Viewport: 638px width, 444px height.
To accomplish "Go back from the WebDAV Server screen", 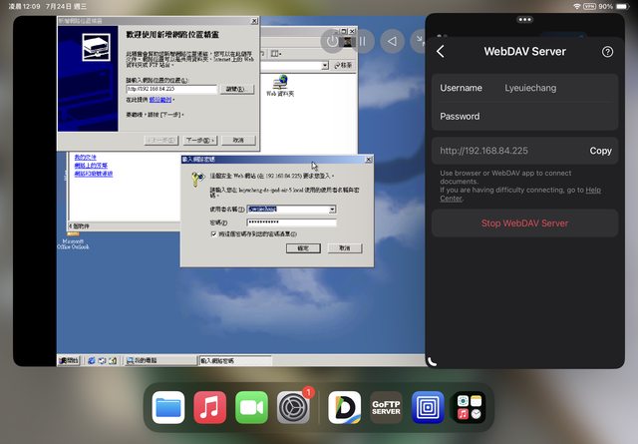I will pyautogui.click(x=441, y=52).
